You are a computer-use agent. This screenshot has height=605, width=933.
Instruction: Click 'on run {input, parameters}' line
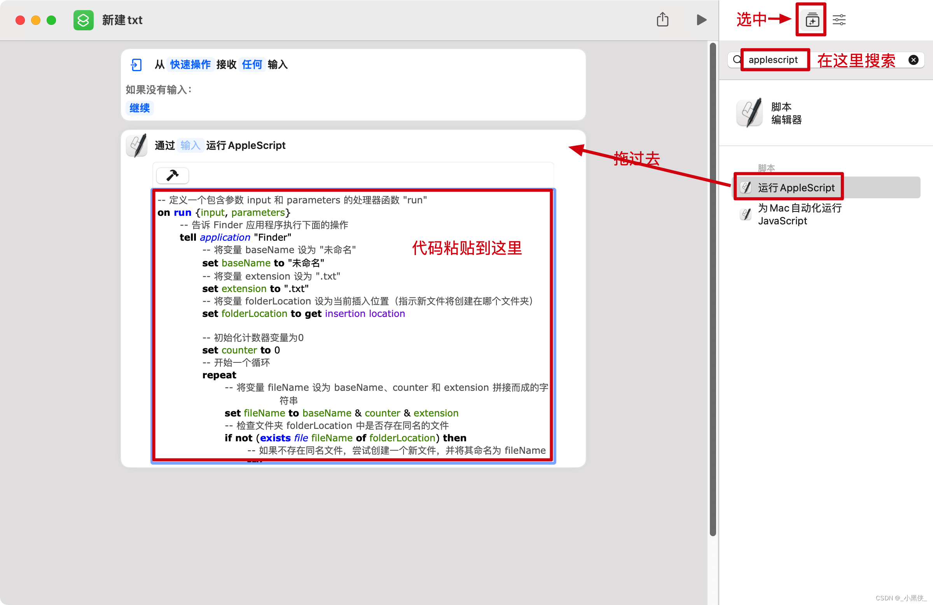click(224, 213)
